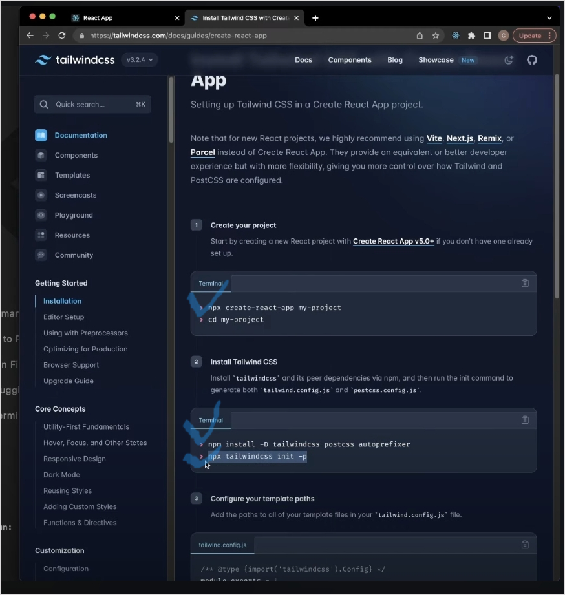
Task: Close the Install Tailwind CSS tab
Action: coord(297,18)
